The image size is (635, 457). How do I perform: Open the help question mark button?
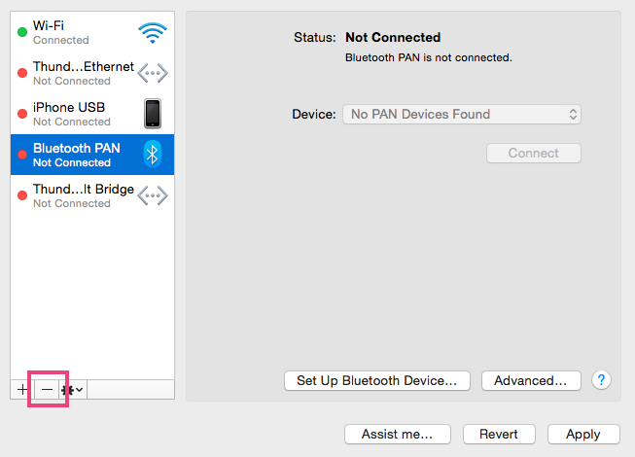tap(602, 380)
